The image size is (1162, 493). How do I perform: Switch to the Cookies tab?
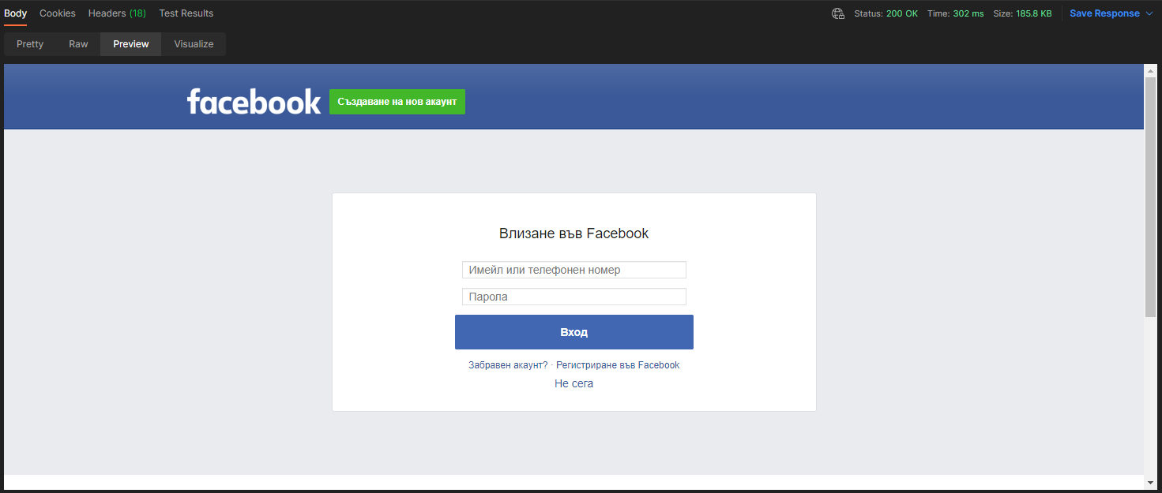pos(58,13)
